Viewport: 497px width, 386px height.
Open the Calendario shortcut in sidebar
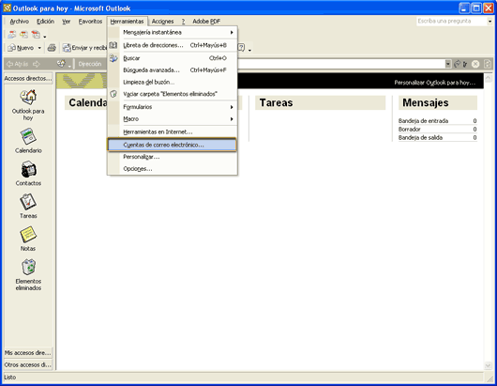[28, 141]
